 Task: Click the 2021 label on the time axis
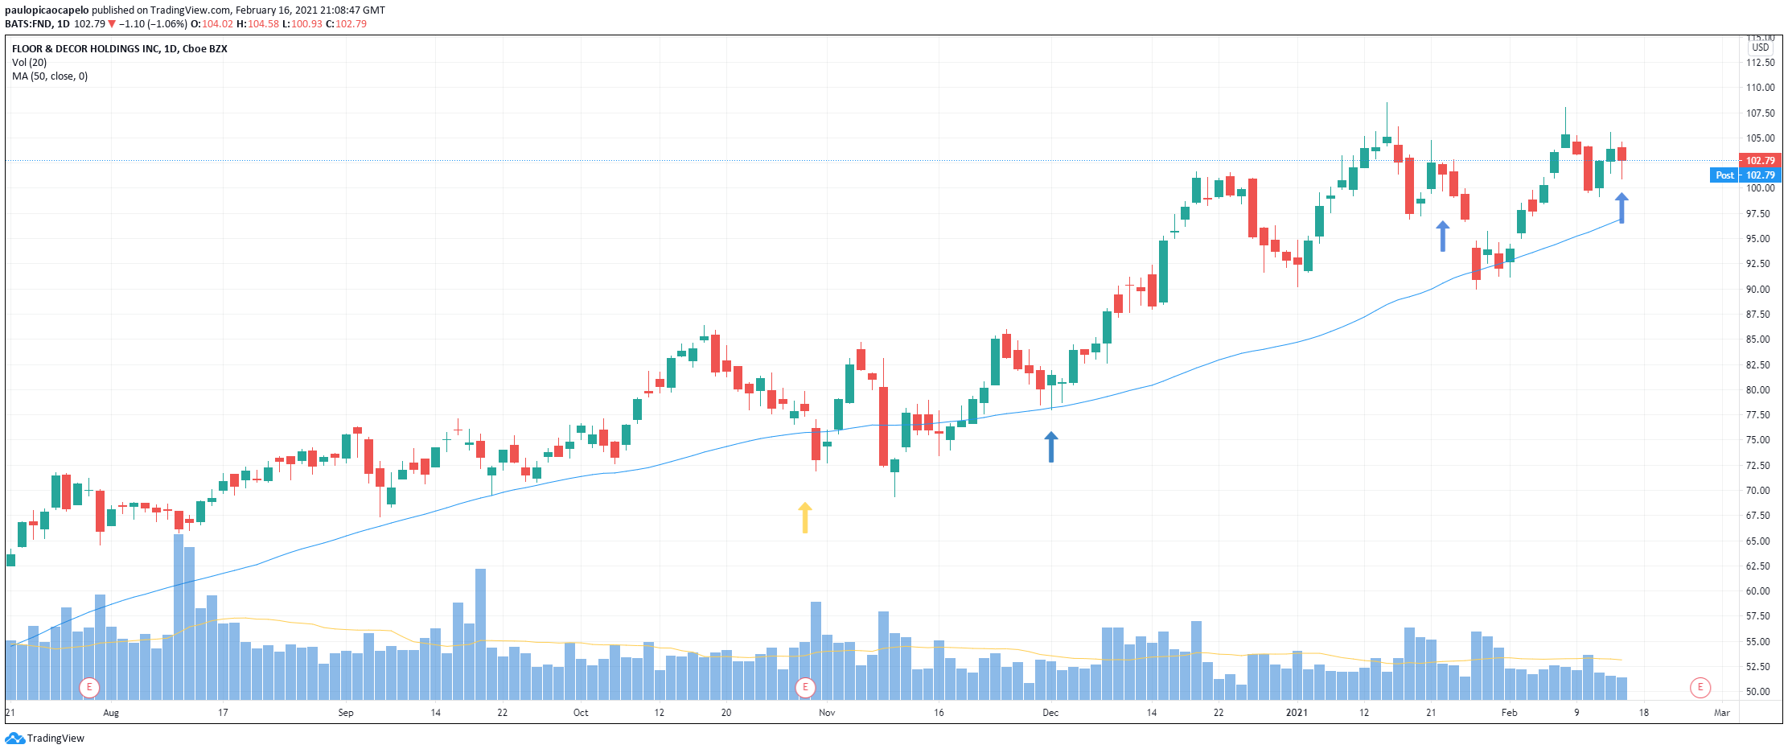[1297, 713]
